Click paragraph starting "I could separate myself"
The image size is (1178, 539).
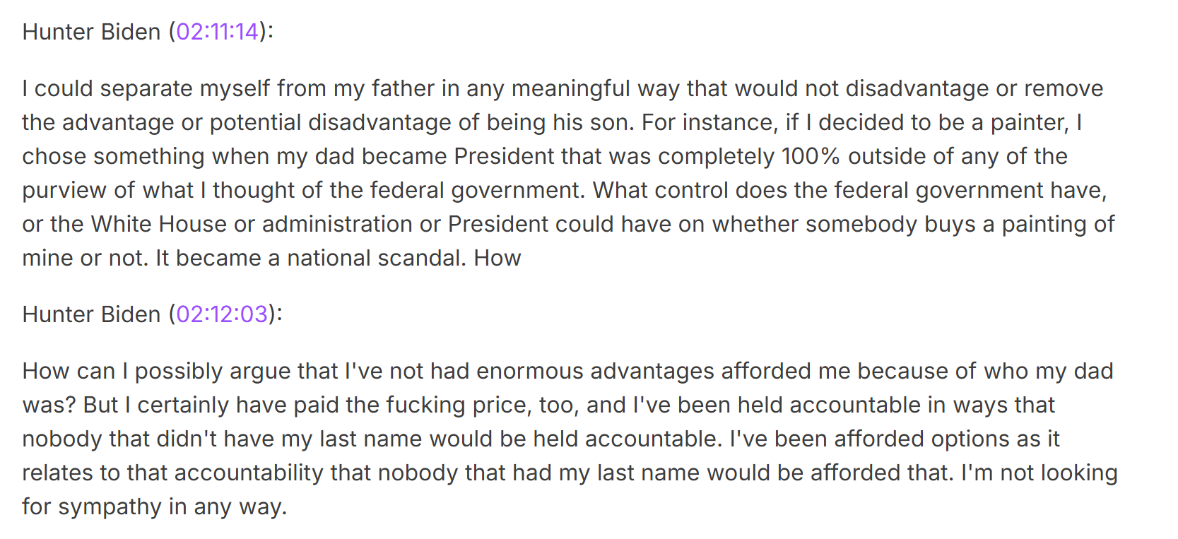(x=569, y=173)
